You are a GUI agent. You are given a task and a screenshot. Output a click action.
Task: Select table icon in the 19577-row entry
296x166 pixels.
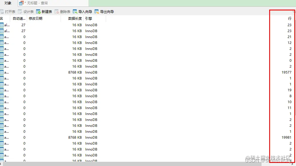(x=2, y=72)
